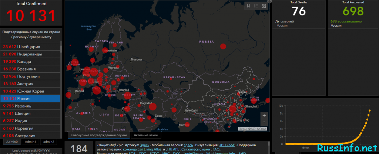Click the Istanbul city label on map
The height and width of the screenshot is (154, 379).
[124, 90]
